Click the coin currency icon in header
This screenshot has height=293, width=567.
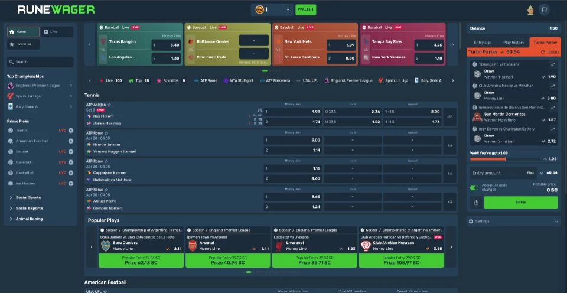coord(259,10)
